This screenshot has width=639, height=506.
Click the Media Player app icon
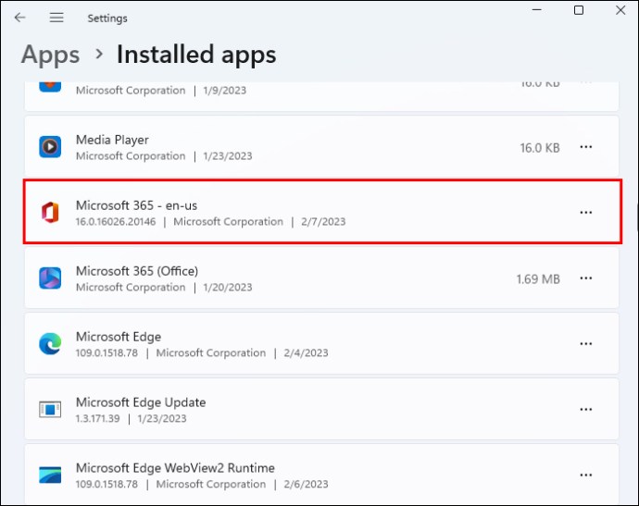point(50,147)
